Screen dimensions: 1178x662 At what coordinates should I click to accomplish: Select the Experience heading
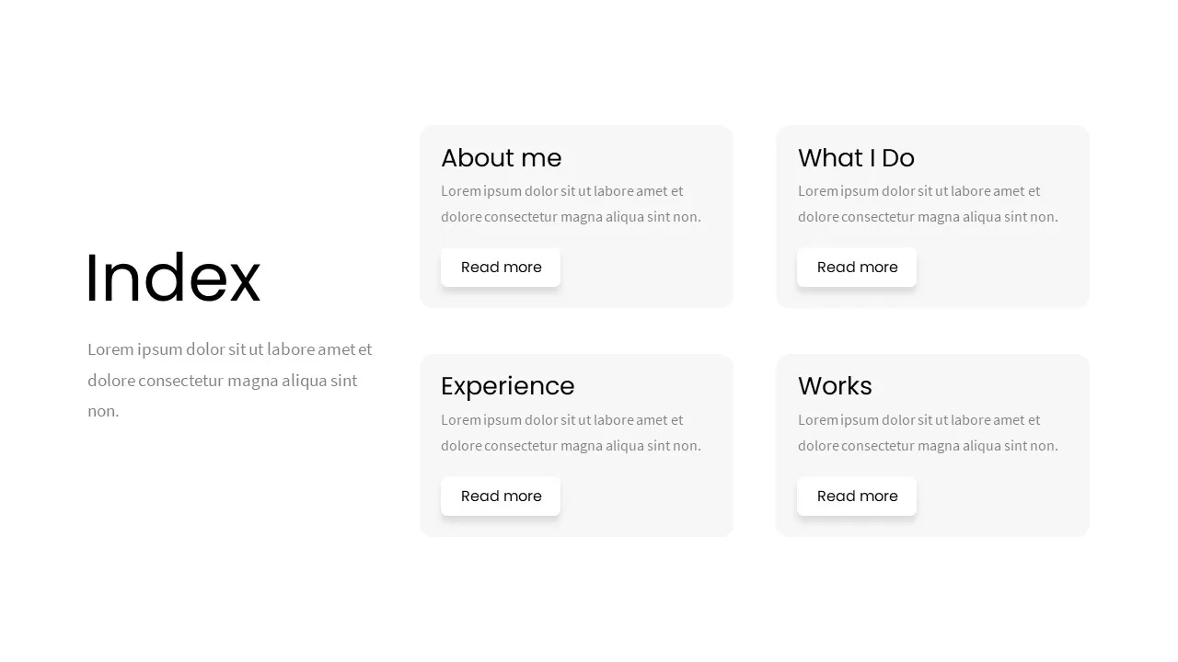pos(508,387)
